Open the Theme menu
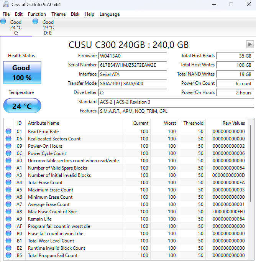This screenshot has height=262, width=256. pyautogui.click(x=58, y=14)
